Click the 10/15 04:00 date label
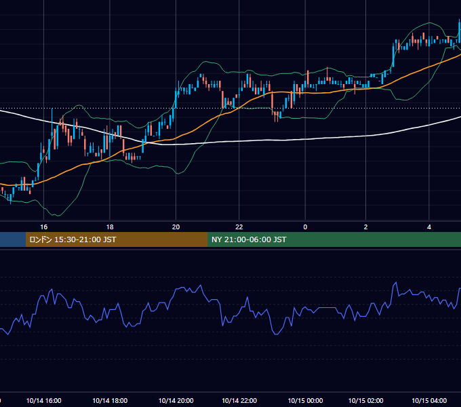461x407 pixels. (x=429, y=400)
